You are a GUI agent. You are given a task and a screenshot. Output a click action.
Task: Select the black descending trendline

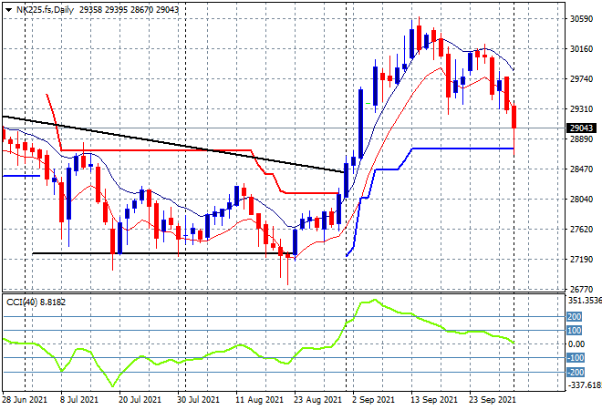pyautogui.click(x=172, y=144)
